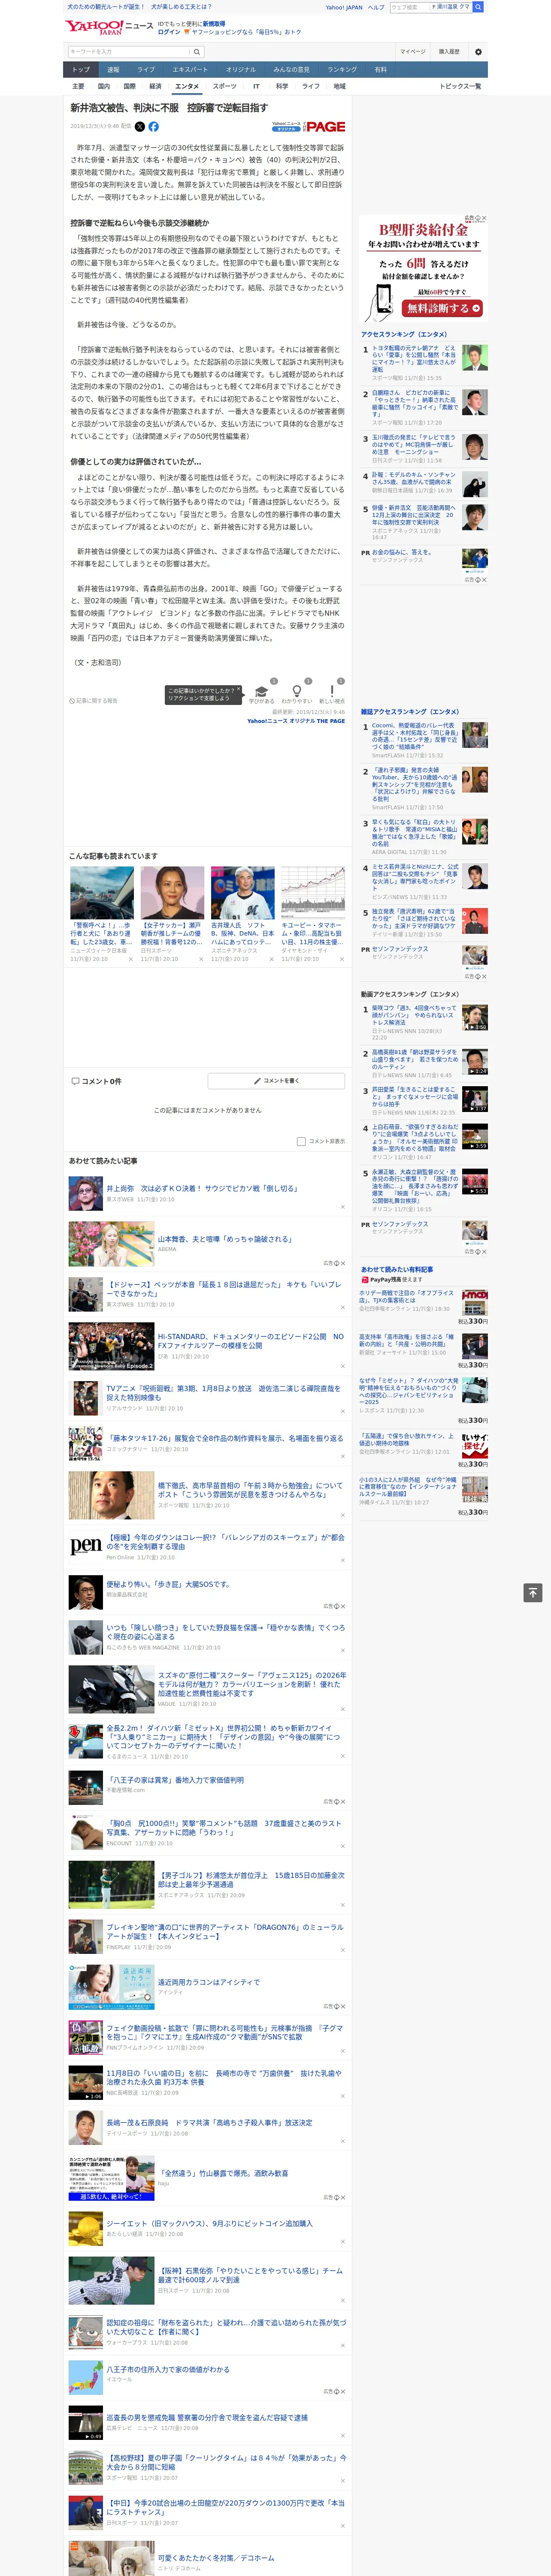Click the コメント0件 speech bubble icon
Image resolution: width=551 pixels, height=2576 pixels.
(75, 1081)
